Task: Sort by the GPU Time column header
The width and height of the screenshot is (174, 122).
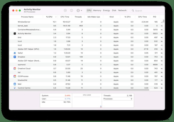Action: tap(142, 17)
